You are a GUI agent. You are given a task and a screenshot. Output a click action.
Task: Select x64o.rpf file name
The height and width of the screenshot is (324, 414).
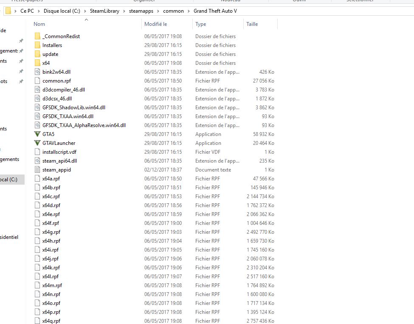pyautogui.click(x=51, y=303)
